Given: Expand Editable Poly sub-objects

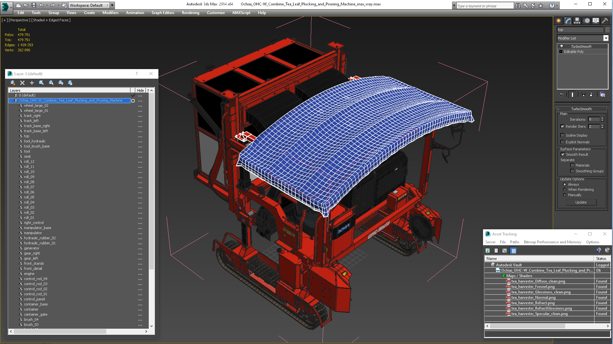Looking at the screenshot, I should coord(561,52).
